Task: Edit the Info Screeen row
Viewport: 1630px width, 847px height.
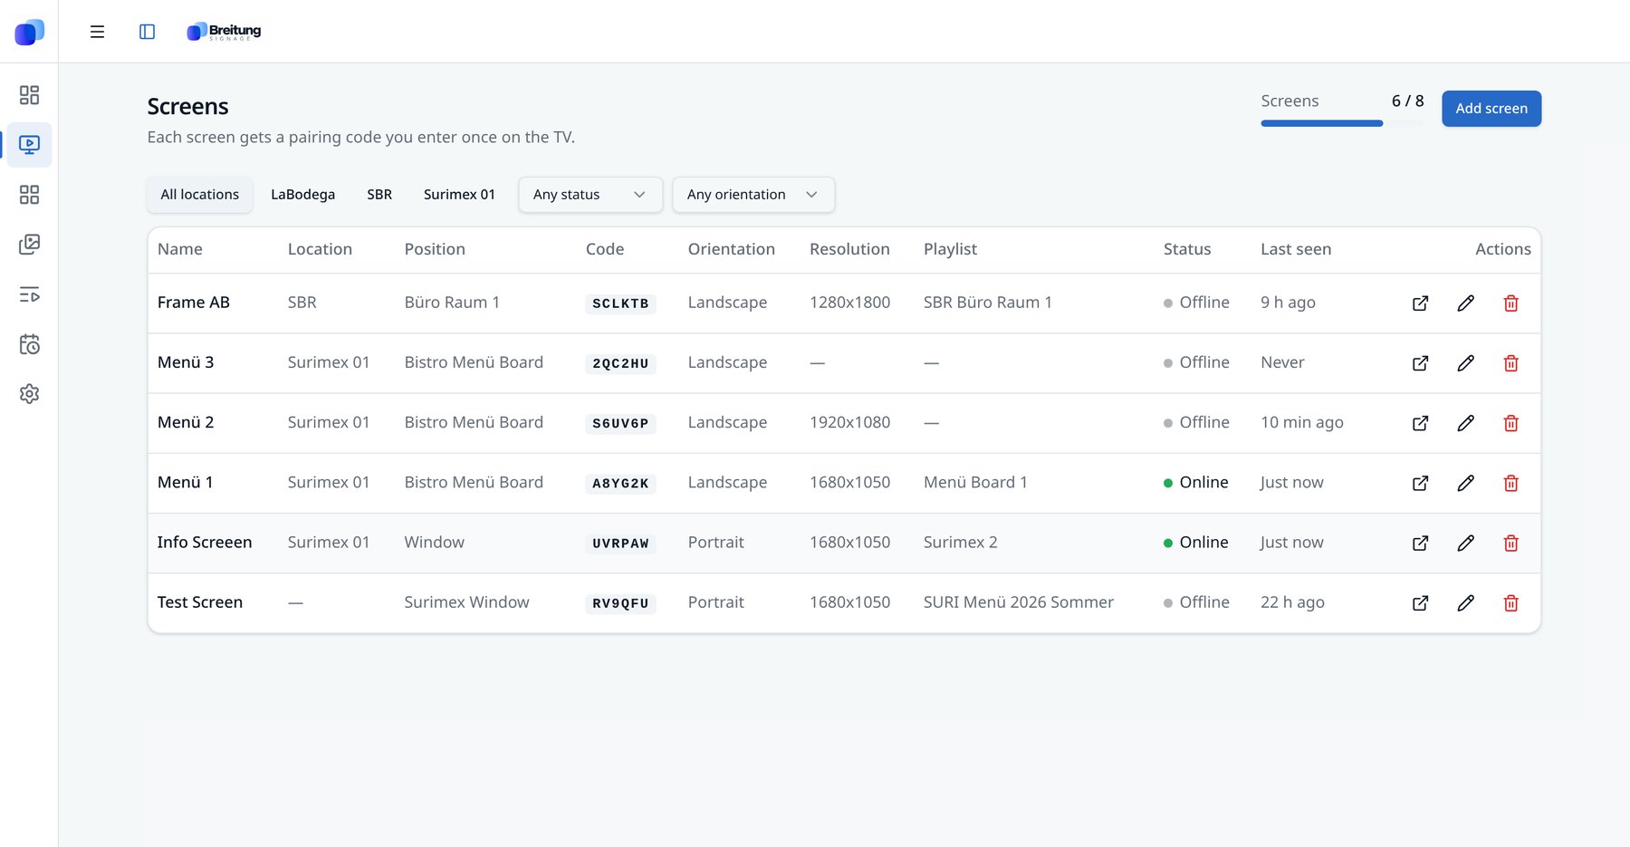Action: (1465, 543)
